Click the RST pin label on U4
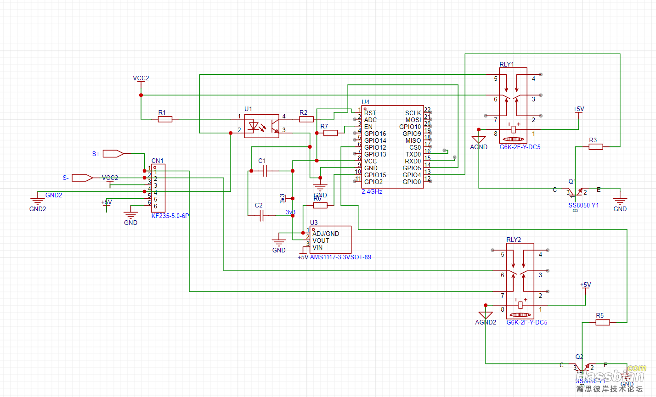 coord(370,113)
